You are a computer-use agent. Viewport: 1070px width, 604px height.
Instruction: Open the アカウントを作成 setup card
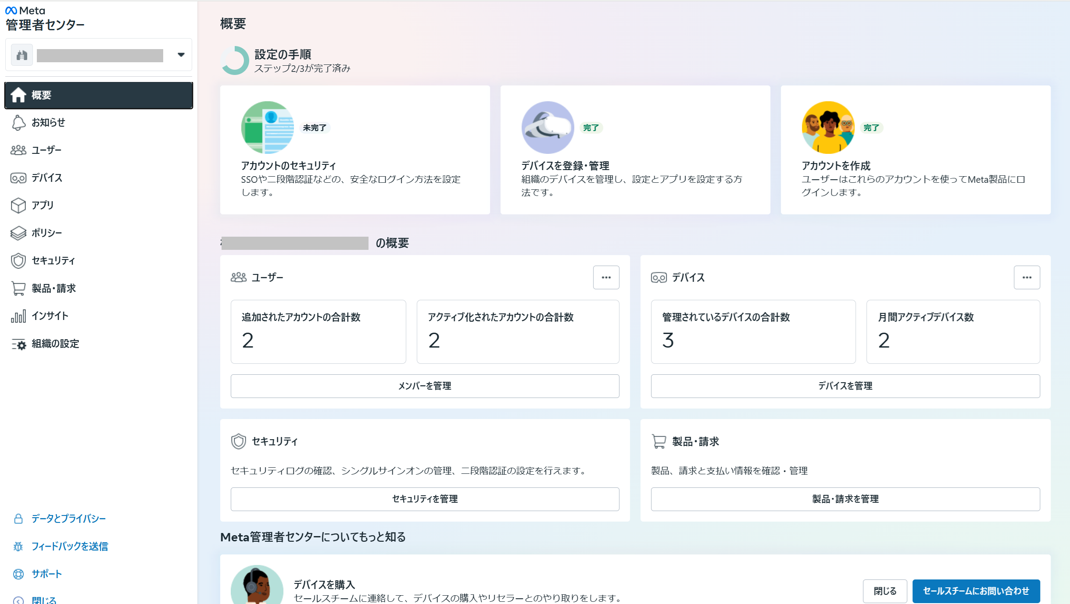pyautogui.click(x=916, y=150)
